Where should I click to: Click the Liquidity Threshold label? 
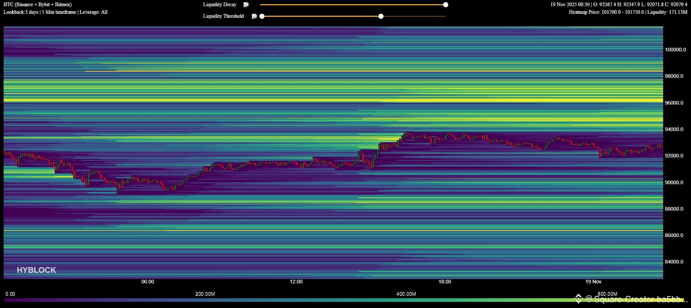pyautogui.click(x=223, y=16)
